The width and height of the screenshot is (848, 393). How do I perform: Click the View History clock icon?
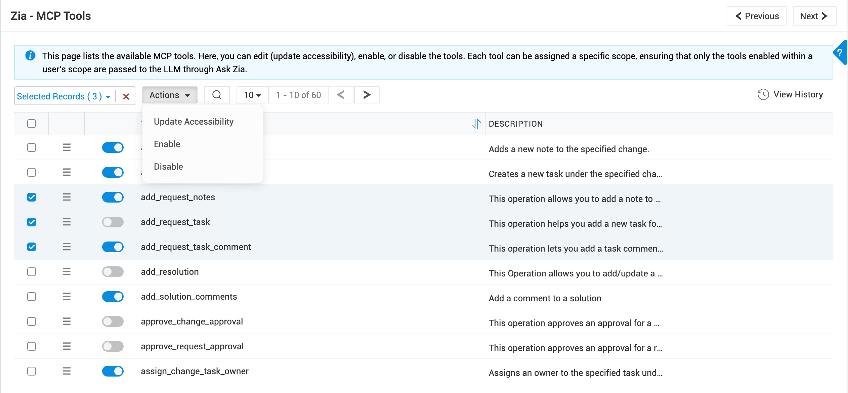point(763,95)
